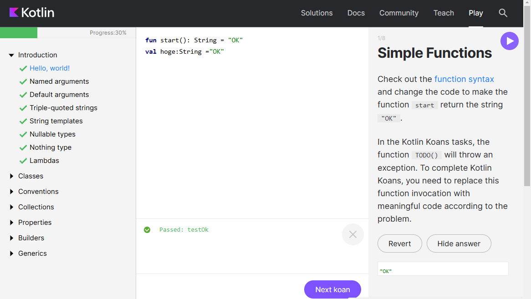Screen dimensions: 531x299
Task: Click the 1/8 step counter
Action: [x=381, y=38]
